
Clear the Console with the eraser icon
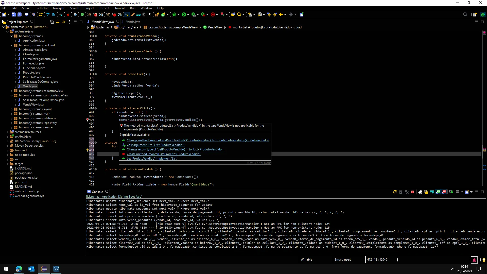tap(420, 192)
